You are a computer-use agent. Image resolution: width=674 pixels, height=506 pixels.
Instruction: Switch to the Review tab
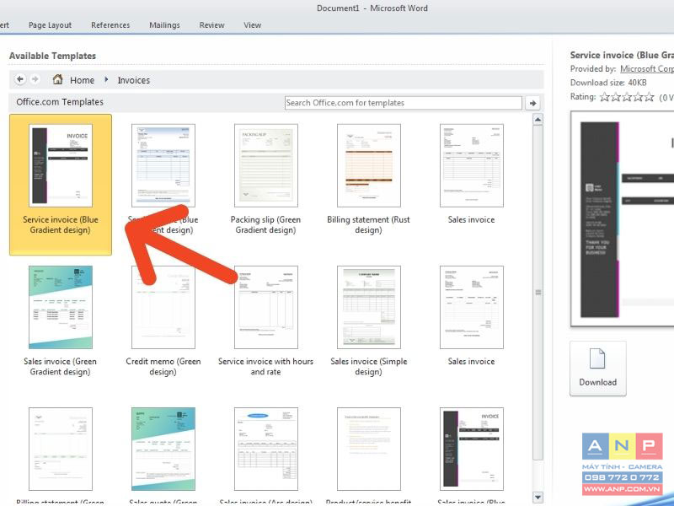[212, 25]
